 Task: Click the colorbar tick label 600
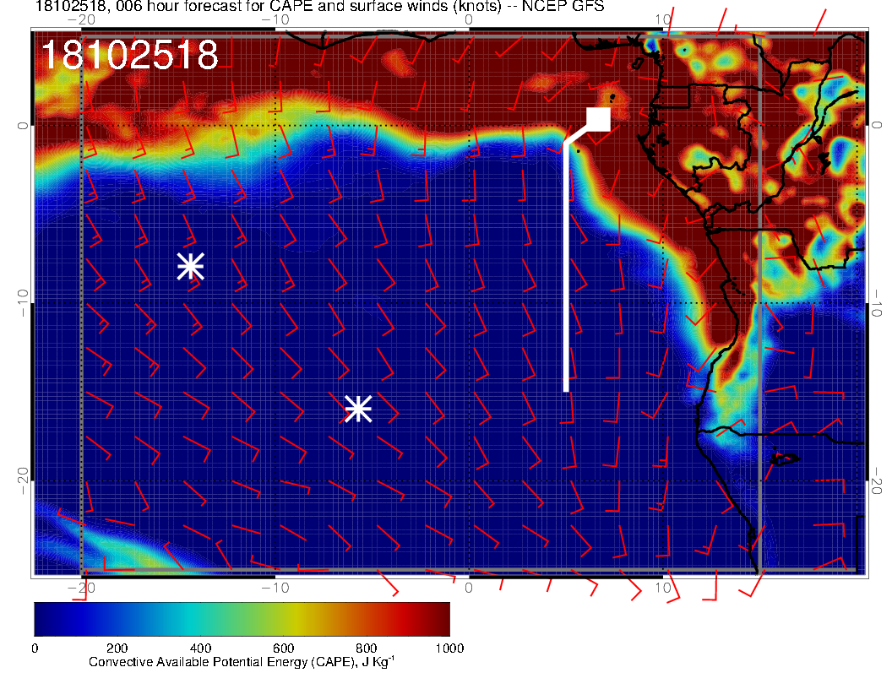click(x=283, y=648)
